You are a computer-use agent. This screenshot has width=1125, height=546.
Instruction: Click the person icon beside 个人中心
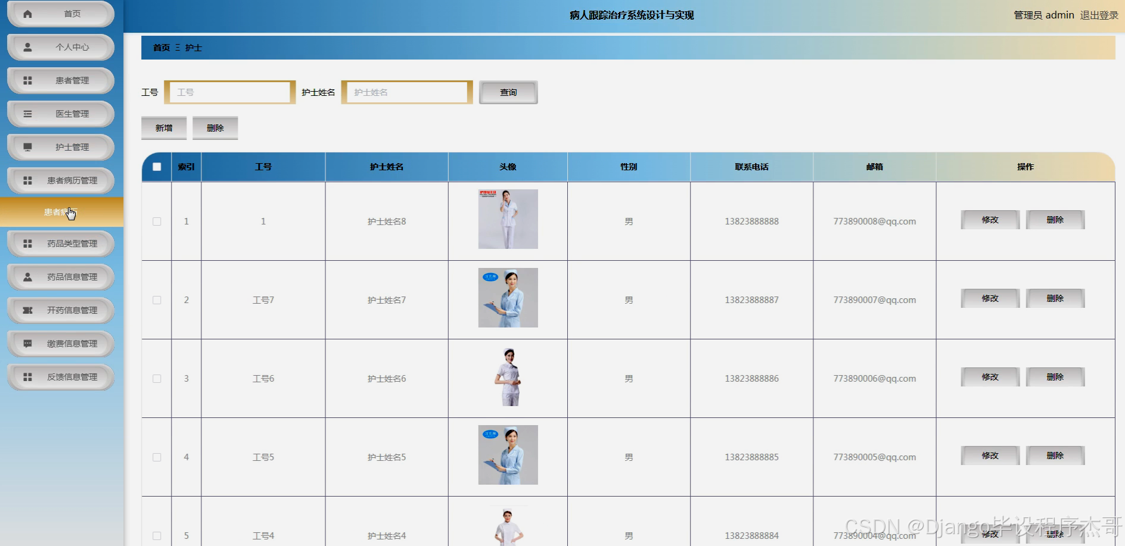(27, 47)
